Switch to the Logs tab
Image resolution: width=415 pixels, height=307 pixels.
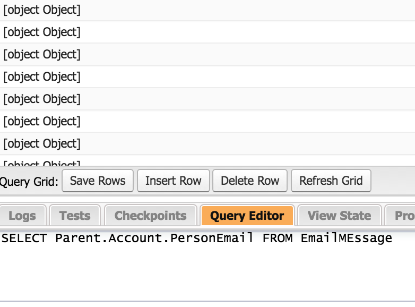click(x=22, y=216)
